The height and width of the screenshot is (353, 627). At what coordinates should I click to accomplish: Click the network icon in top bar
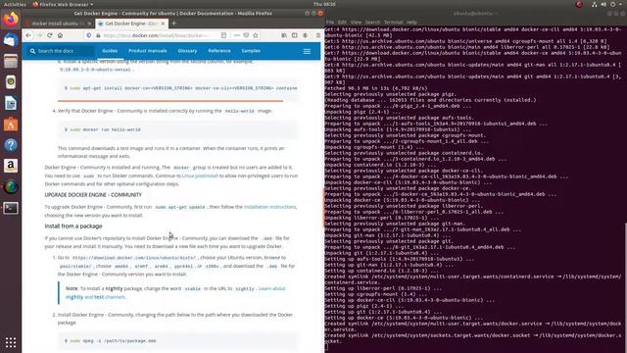[x=595, y=4]
